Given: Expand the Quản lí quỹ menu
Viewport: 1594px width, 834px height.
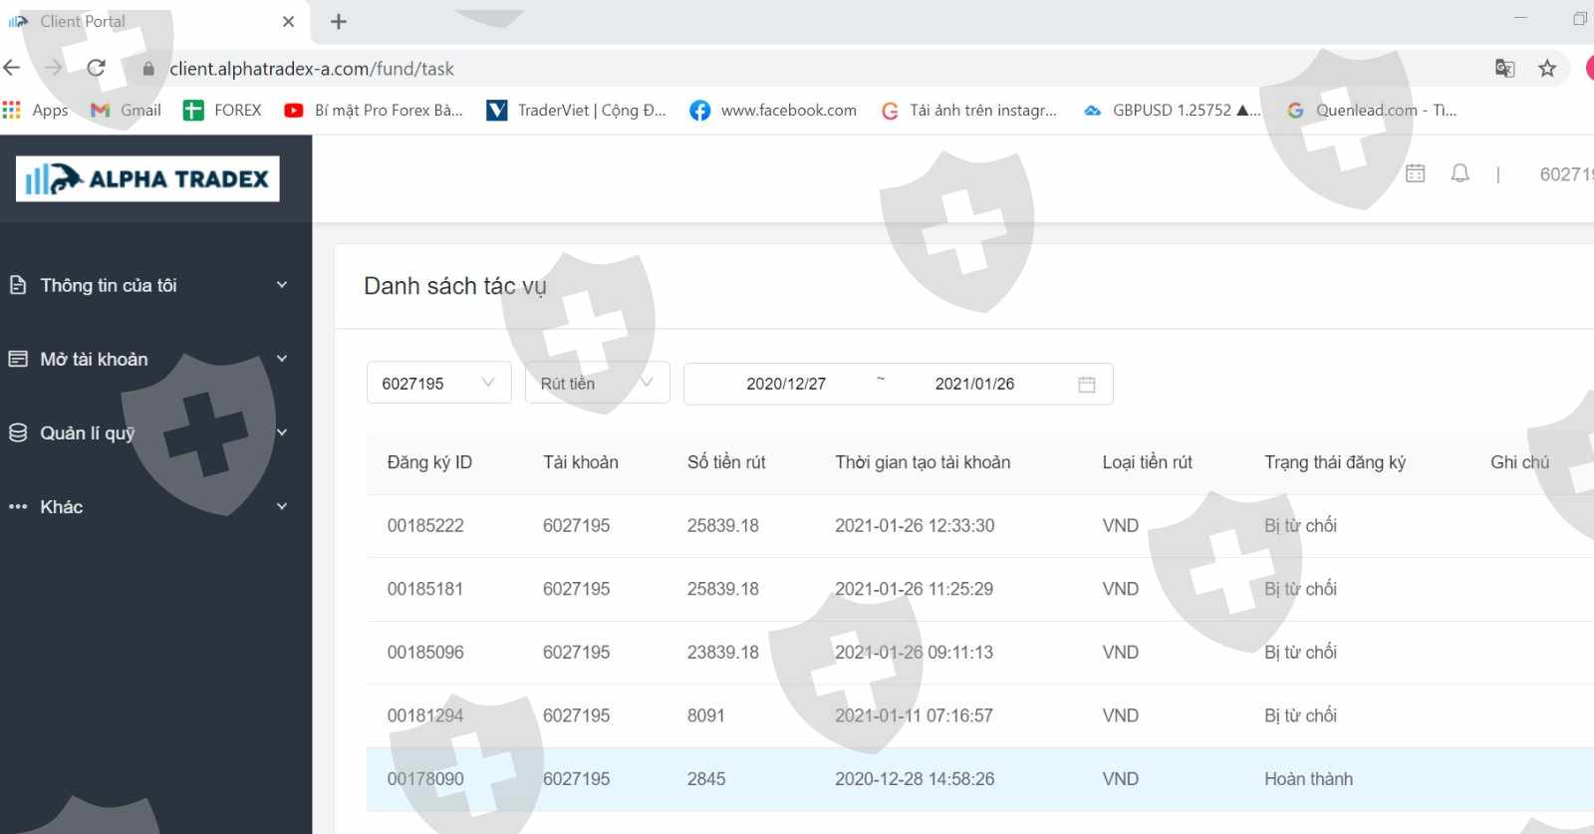Looking at the screenshot, I should point(147,432).
